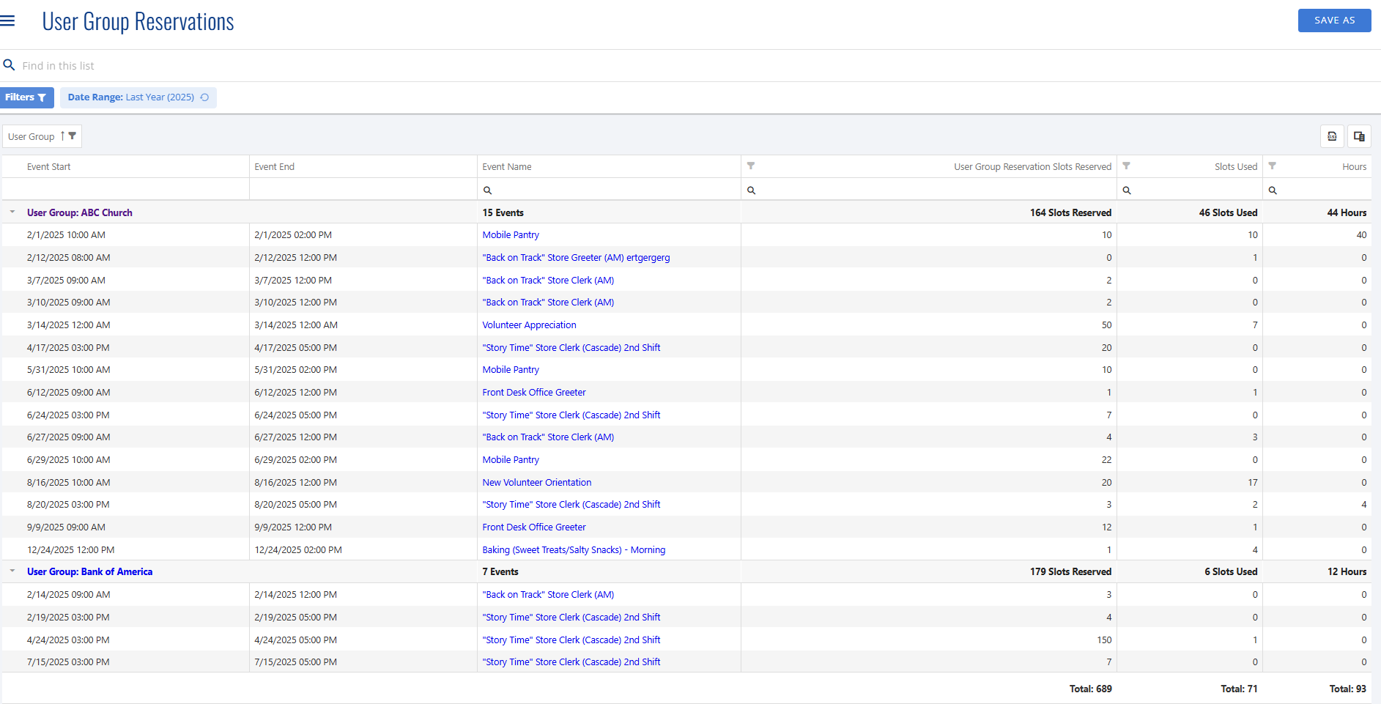This screenshot has width=1381, height=704.
Task: Open the Store Greeter (AM) ertgergerg event
Action: pyautogui.click(x=576, y=258)
